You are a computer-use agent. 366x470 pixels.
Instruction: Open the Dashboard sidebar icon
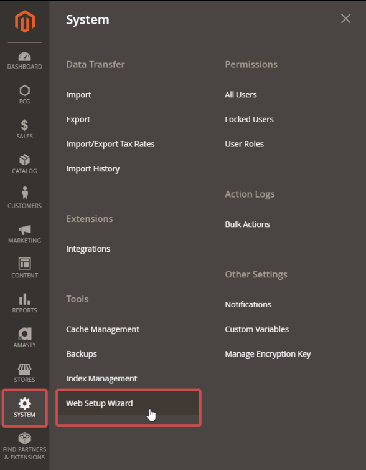[x=24, y=57]
